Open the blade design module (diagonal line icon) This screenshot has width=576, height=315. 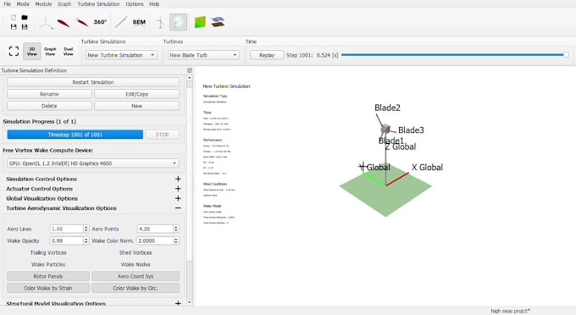pyautogui.click(x=121, y=22)
